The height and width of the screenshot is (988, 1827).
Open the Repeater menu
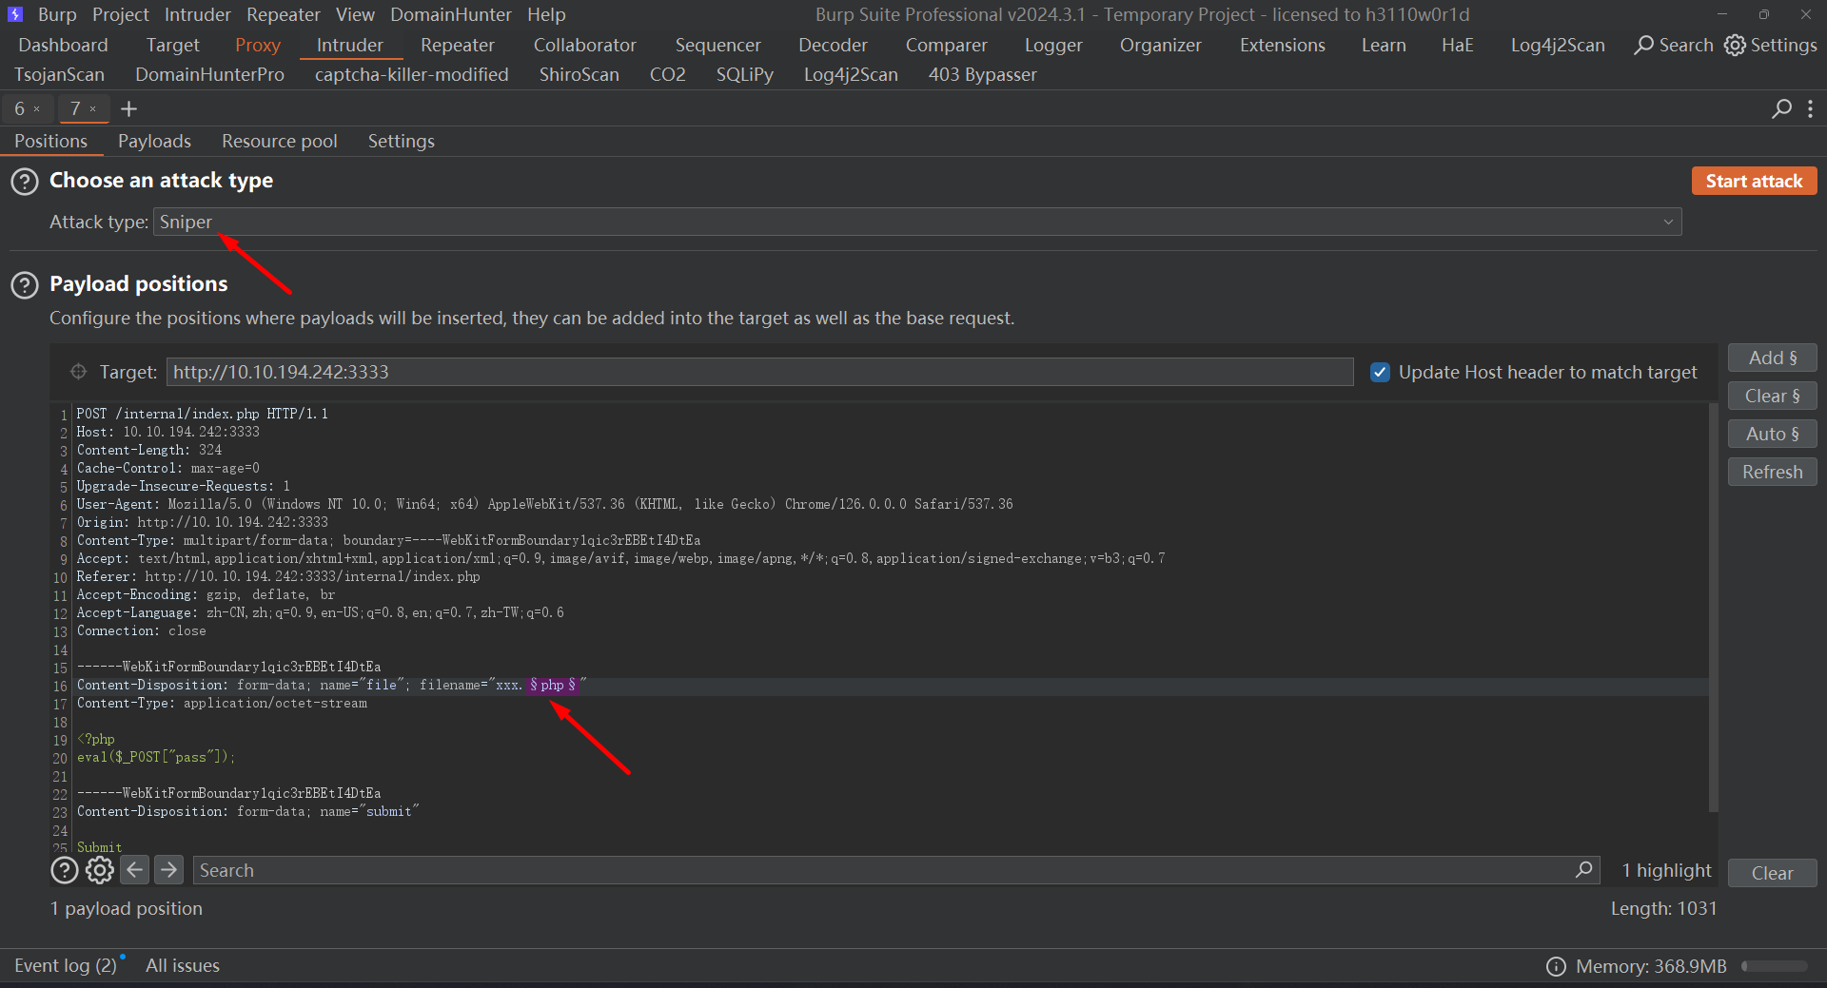(x=284, y=14)
